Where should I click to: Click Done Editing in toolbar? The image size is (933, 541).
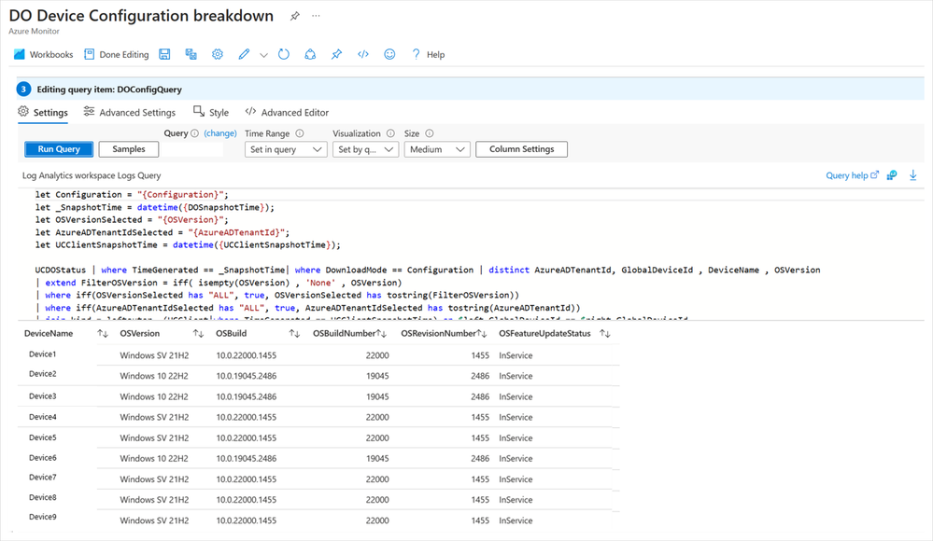pos(117,55)
